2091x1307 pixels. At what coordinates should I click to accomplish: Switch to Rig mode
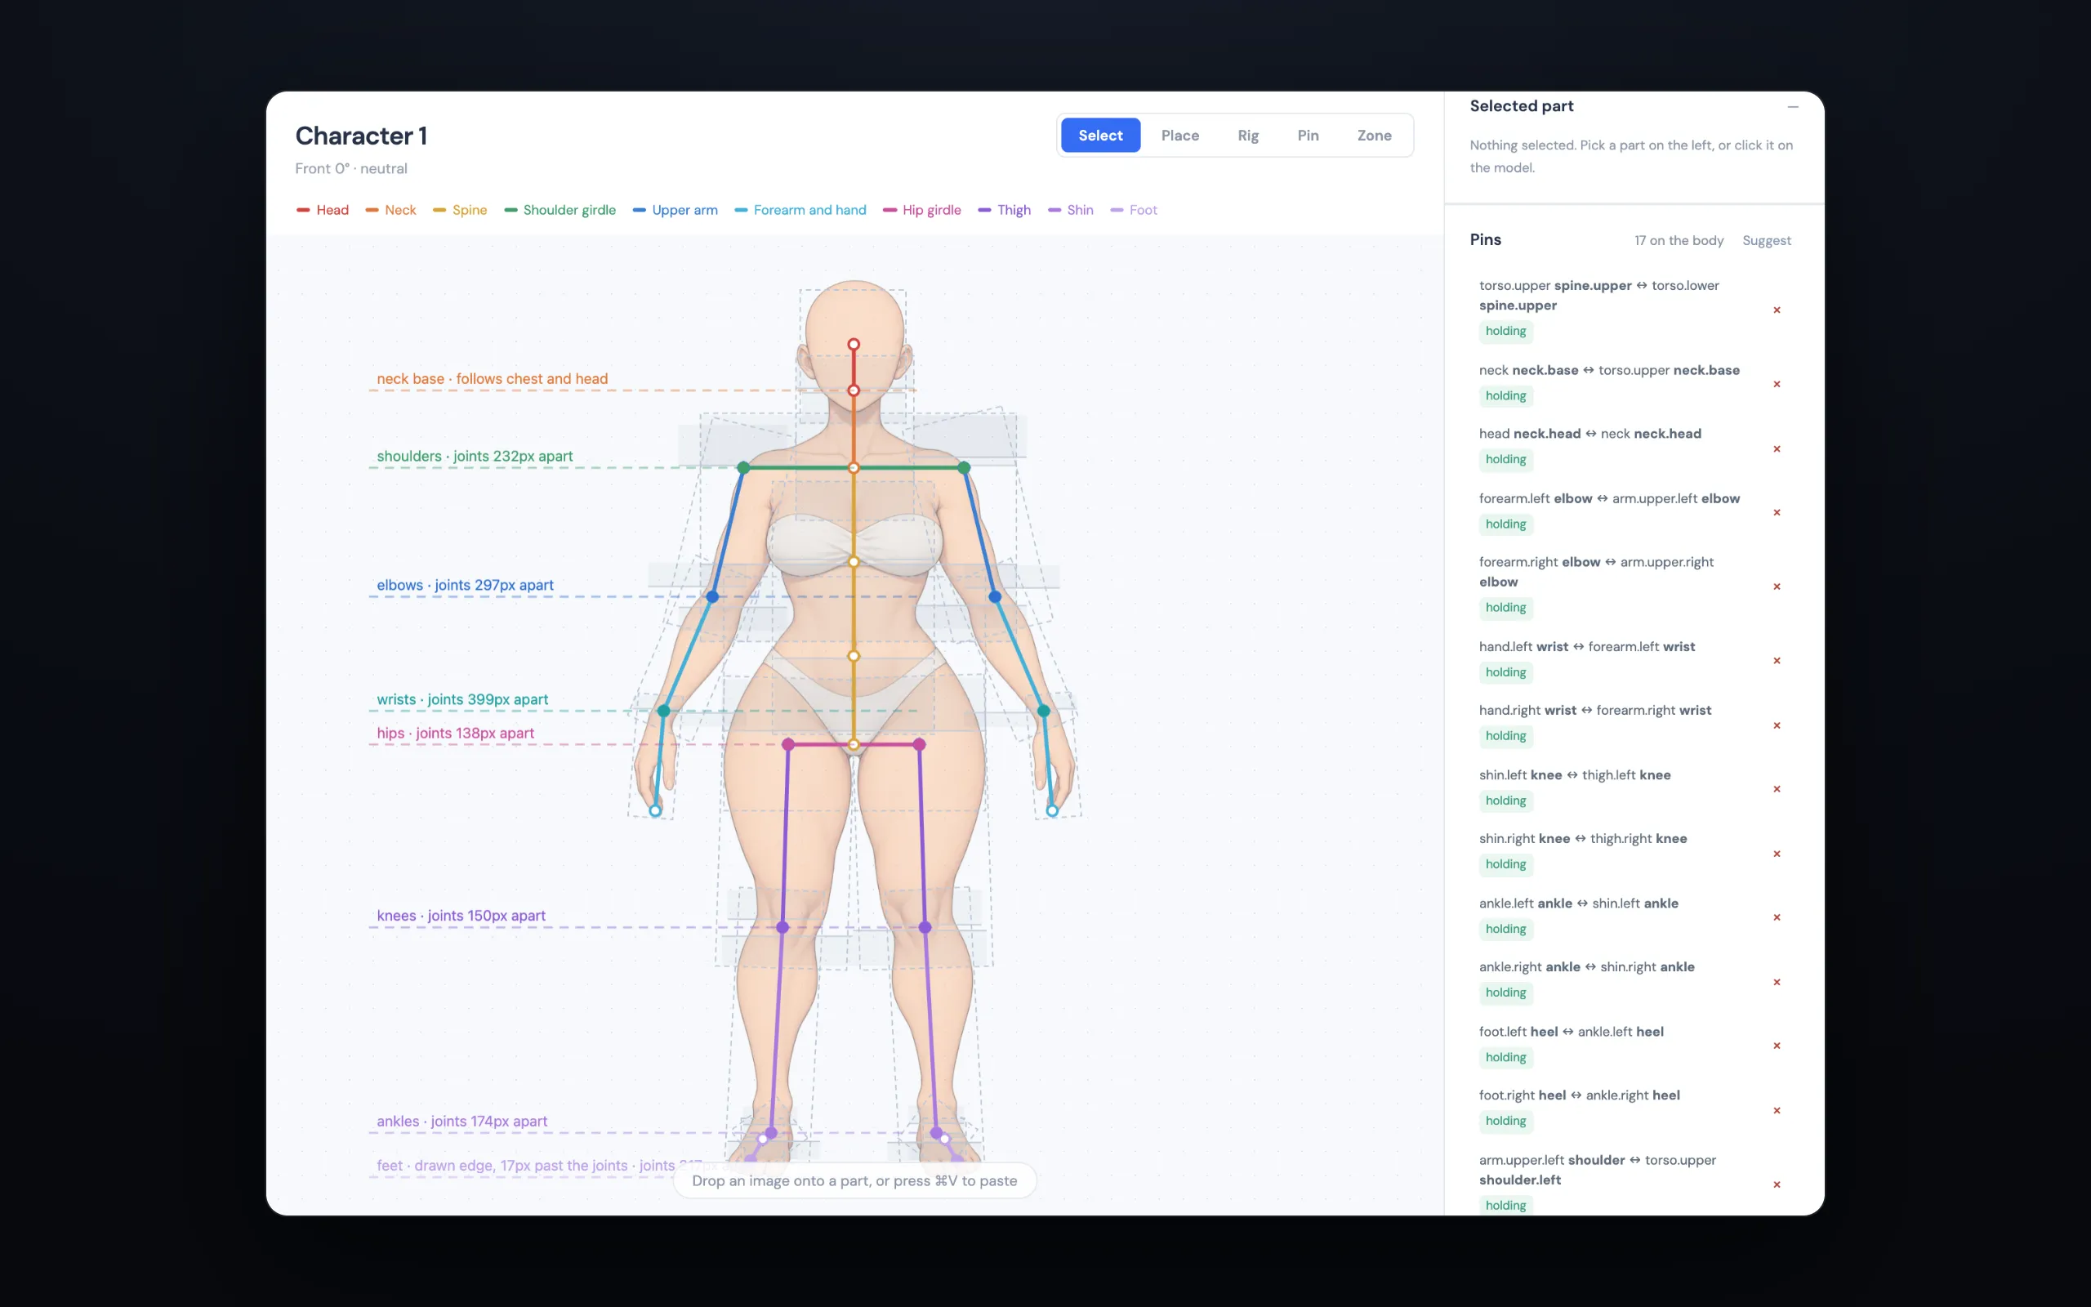point(1248,136)
